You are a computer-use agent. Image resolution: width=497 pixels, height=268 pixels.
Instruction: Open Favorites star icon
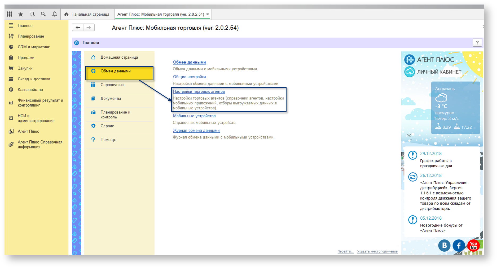[21, 14]
